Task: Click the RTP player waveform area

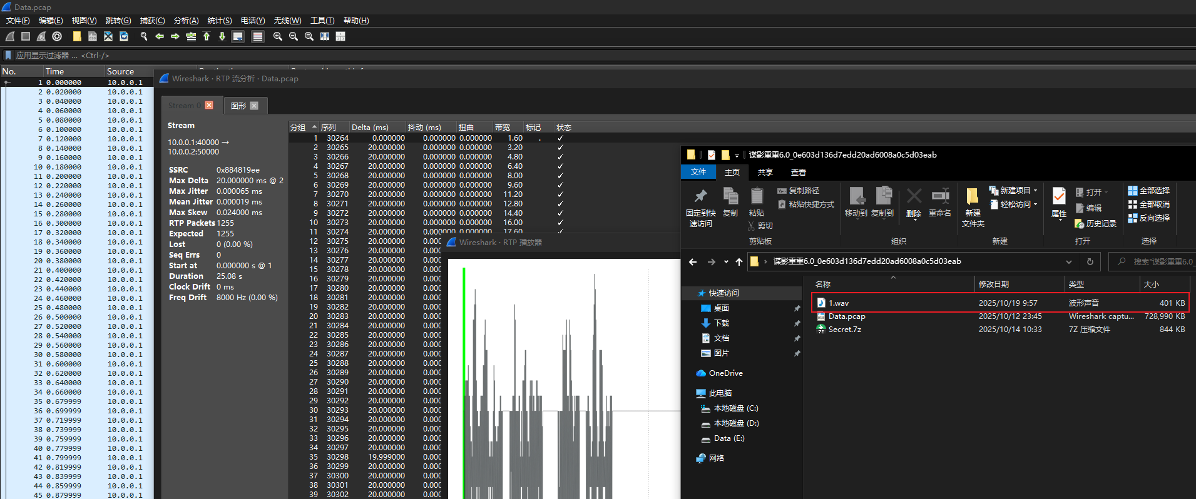Action: (563, 375)
